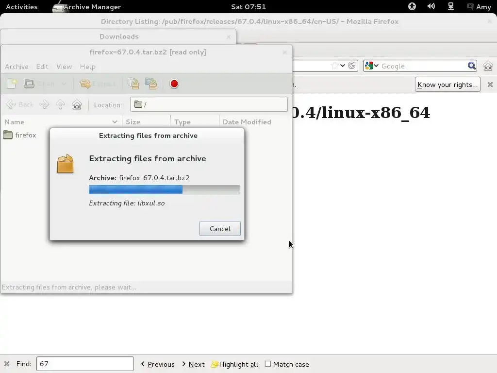Click the Home icon in Archive Manager
Image resolution: width=497 pixels, height=373 pixels.
tap(77, 104)
